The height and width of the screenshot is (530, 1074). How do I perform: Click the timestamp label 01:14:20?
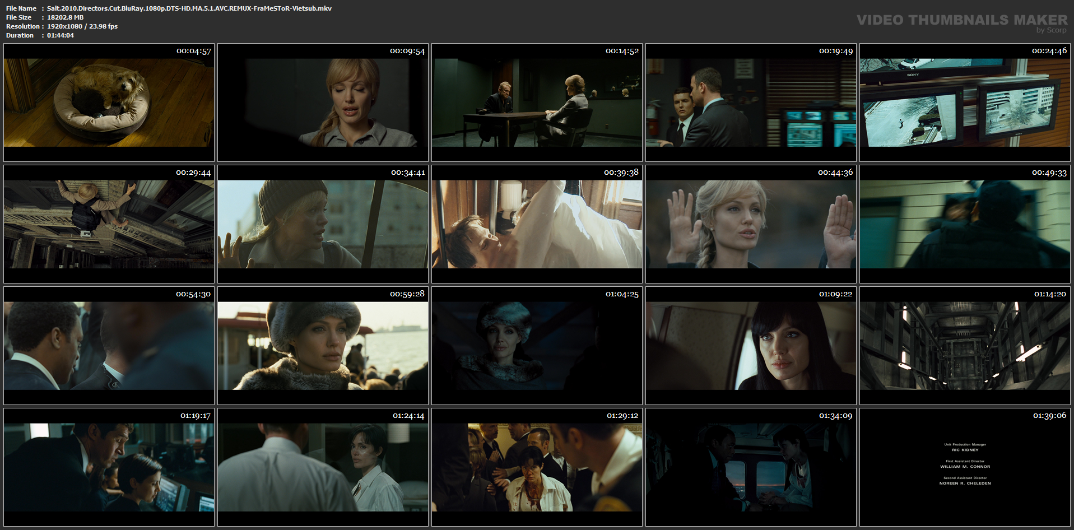pyautogui.click(x=1050, y=294)
